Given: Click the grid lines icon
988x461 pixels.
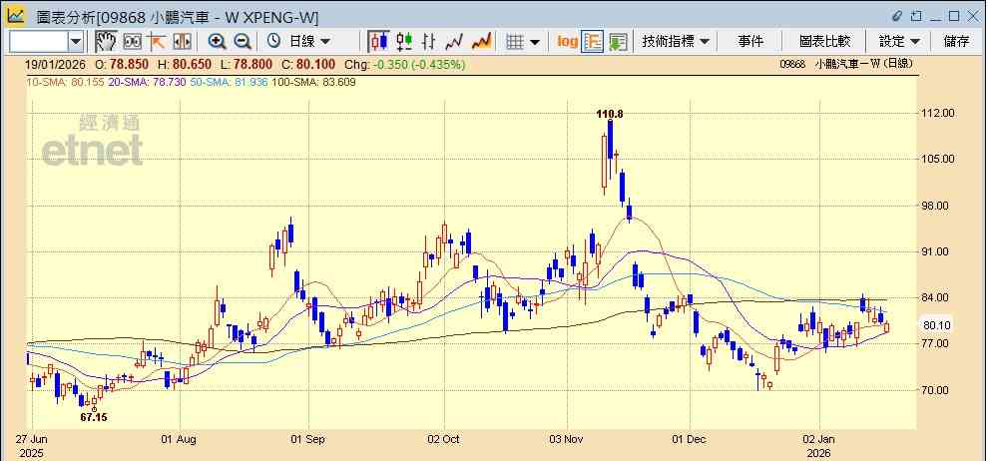Looking at the screenshot, I should click(515, 42).
